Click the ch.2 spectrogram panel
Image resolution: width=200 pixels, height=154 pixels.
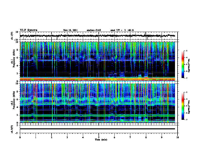(97, 103)
